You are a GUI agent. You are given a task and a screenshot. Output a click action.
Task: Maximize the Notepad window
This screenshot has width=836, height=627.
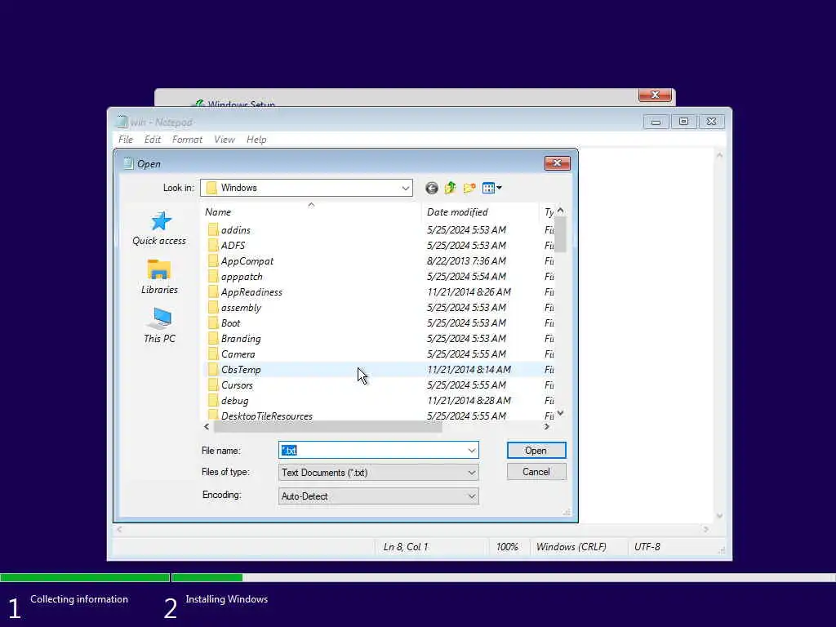[683, 122]
